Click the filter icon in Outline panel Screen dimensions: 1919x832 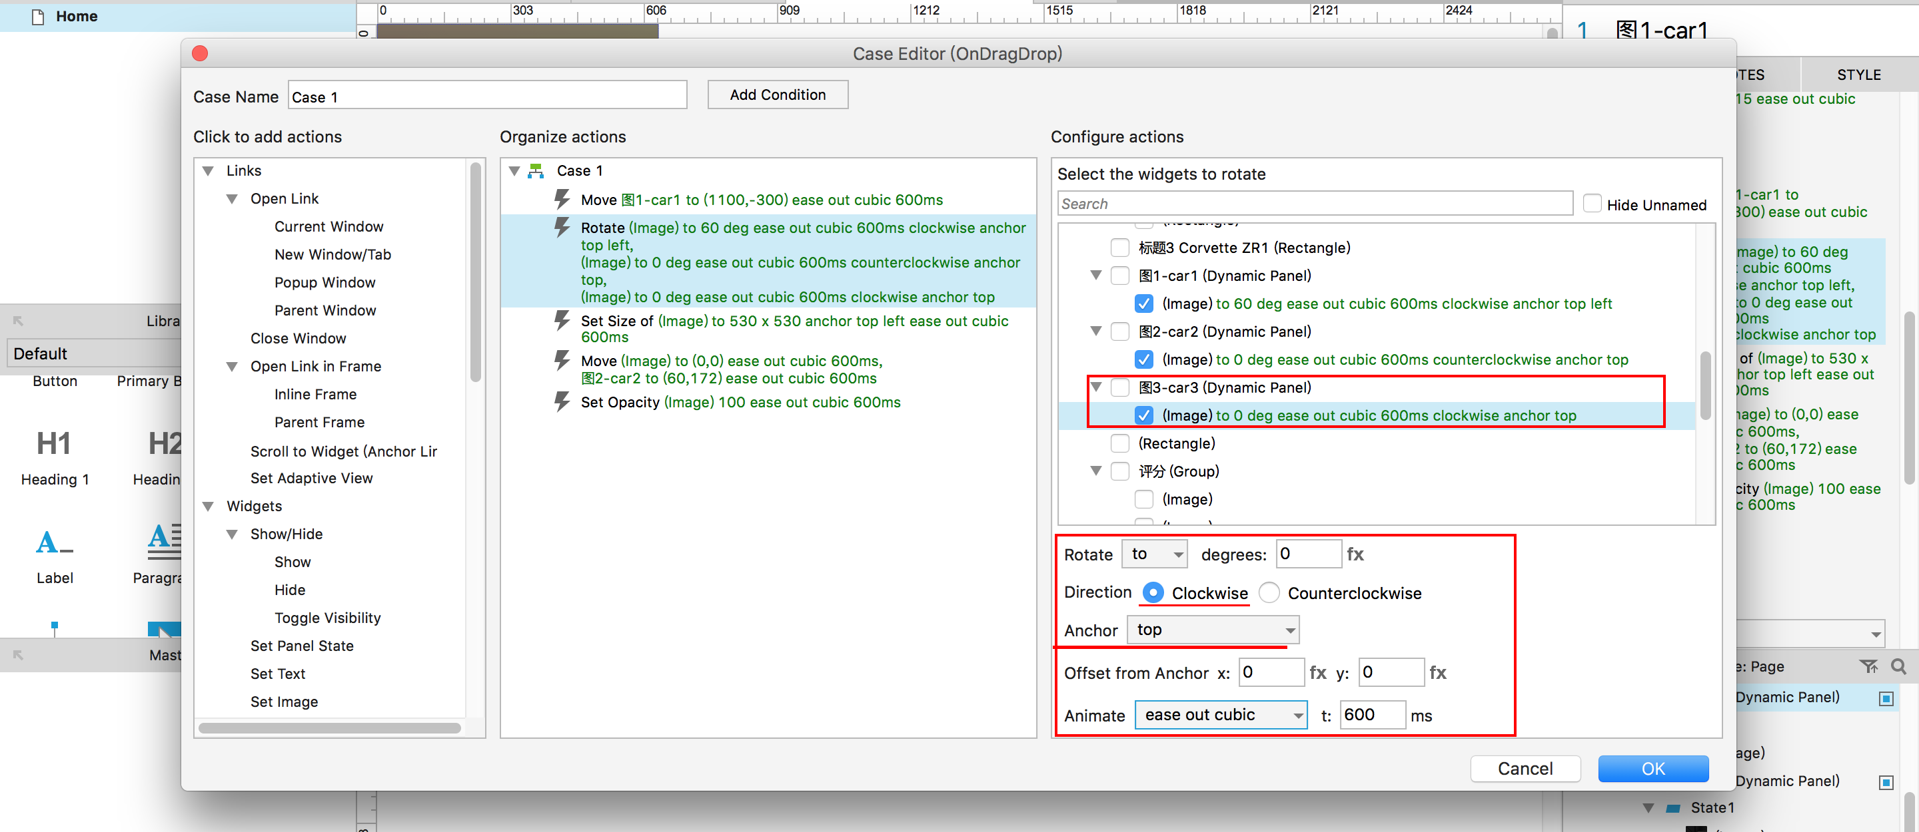pos(1868,666)
